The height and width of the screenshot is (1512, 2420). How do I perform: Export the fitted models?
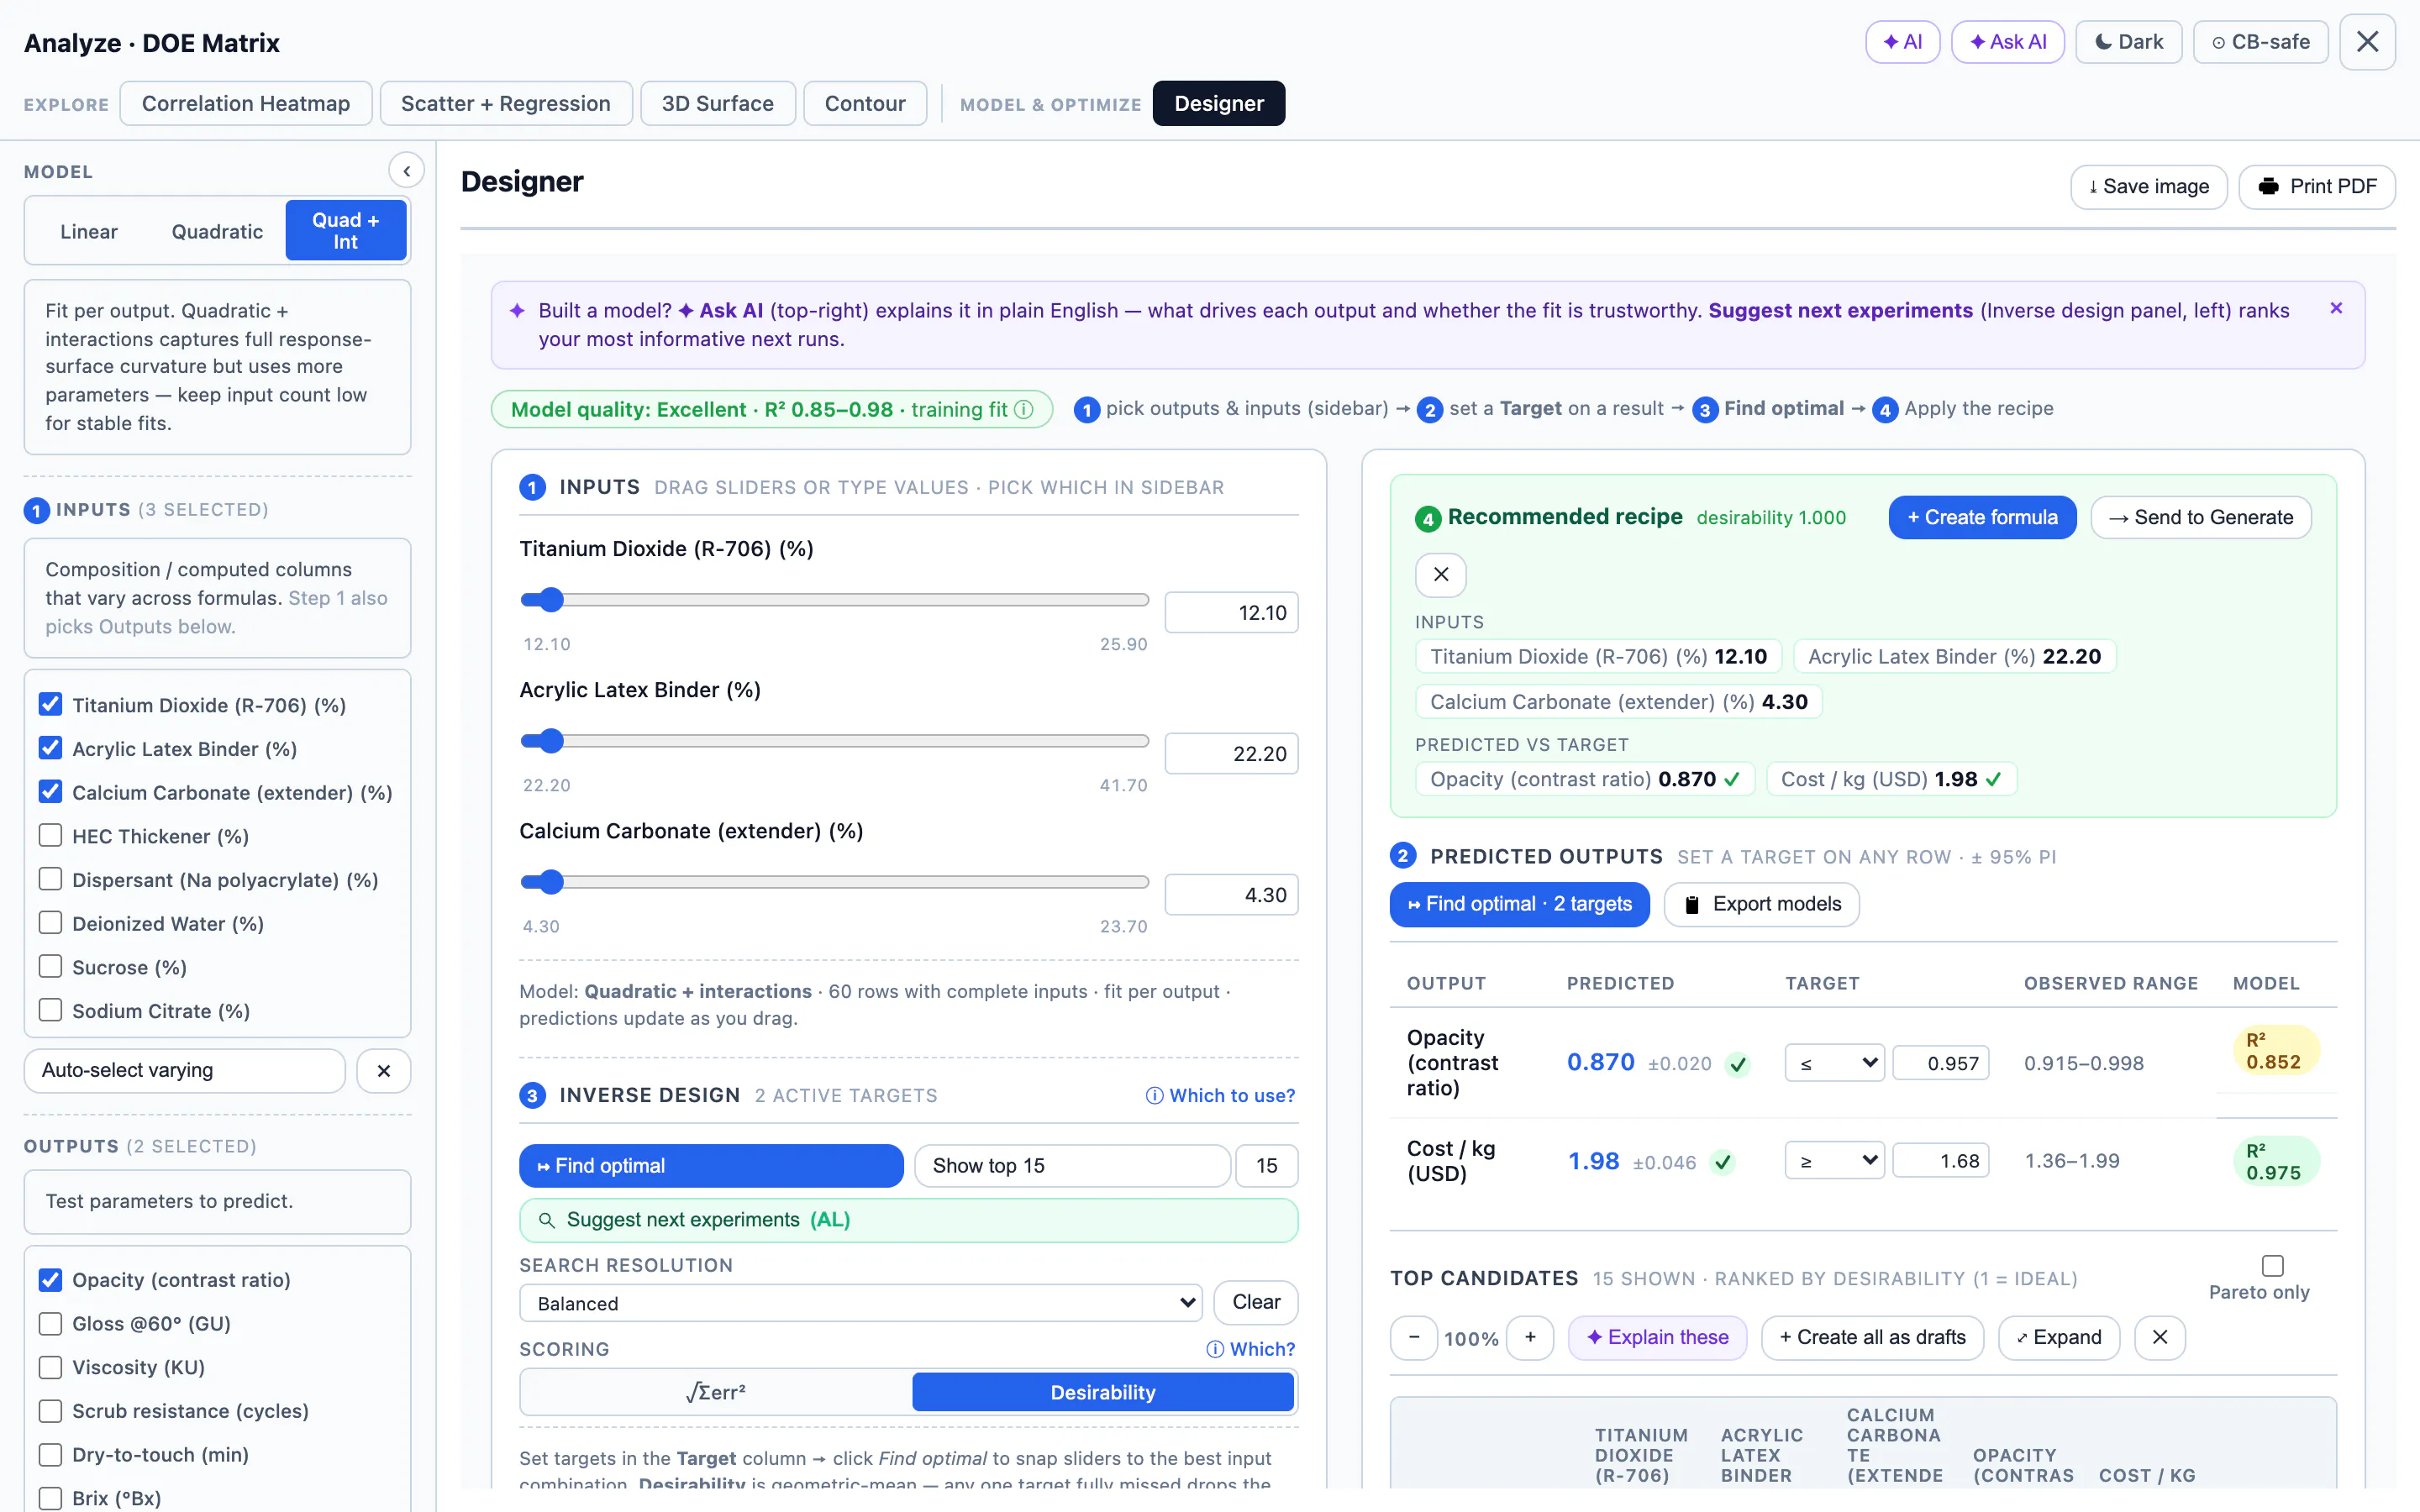click(1761, 904)
